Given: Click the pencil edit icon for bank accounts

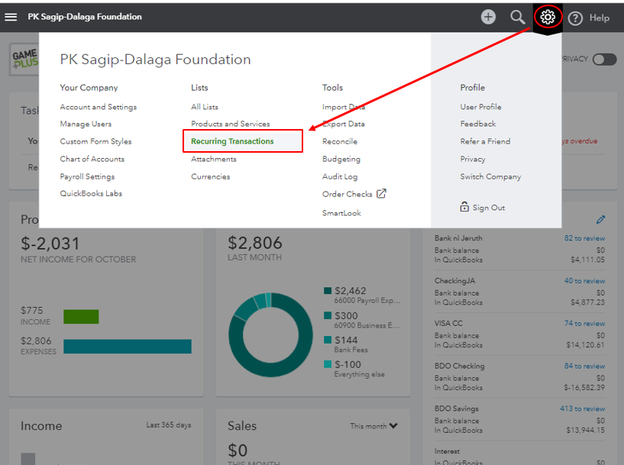Looking at the screenshot, I should coord(600,220).
